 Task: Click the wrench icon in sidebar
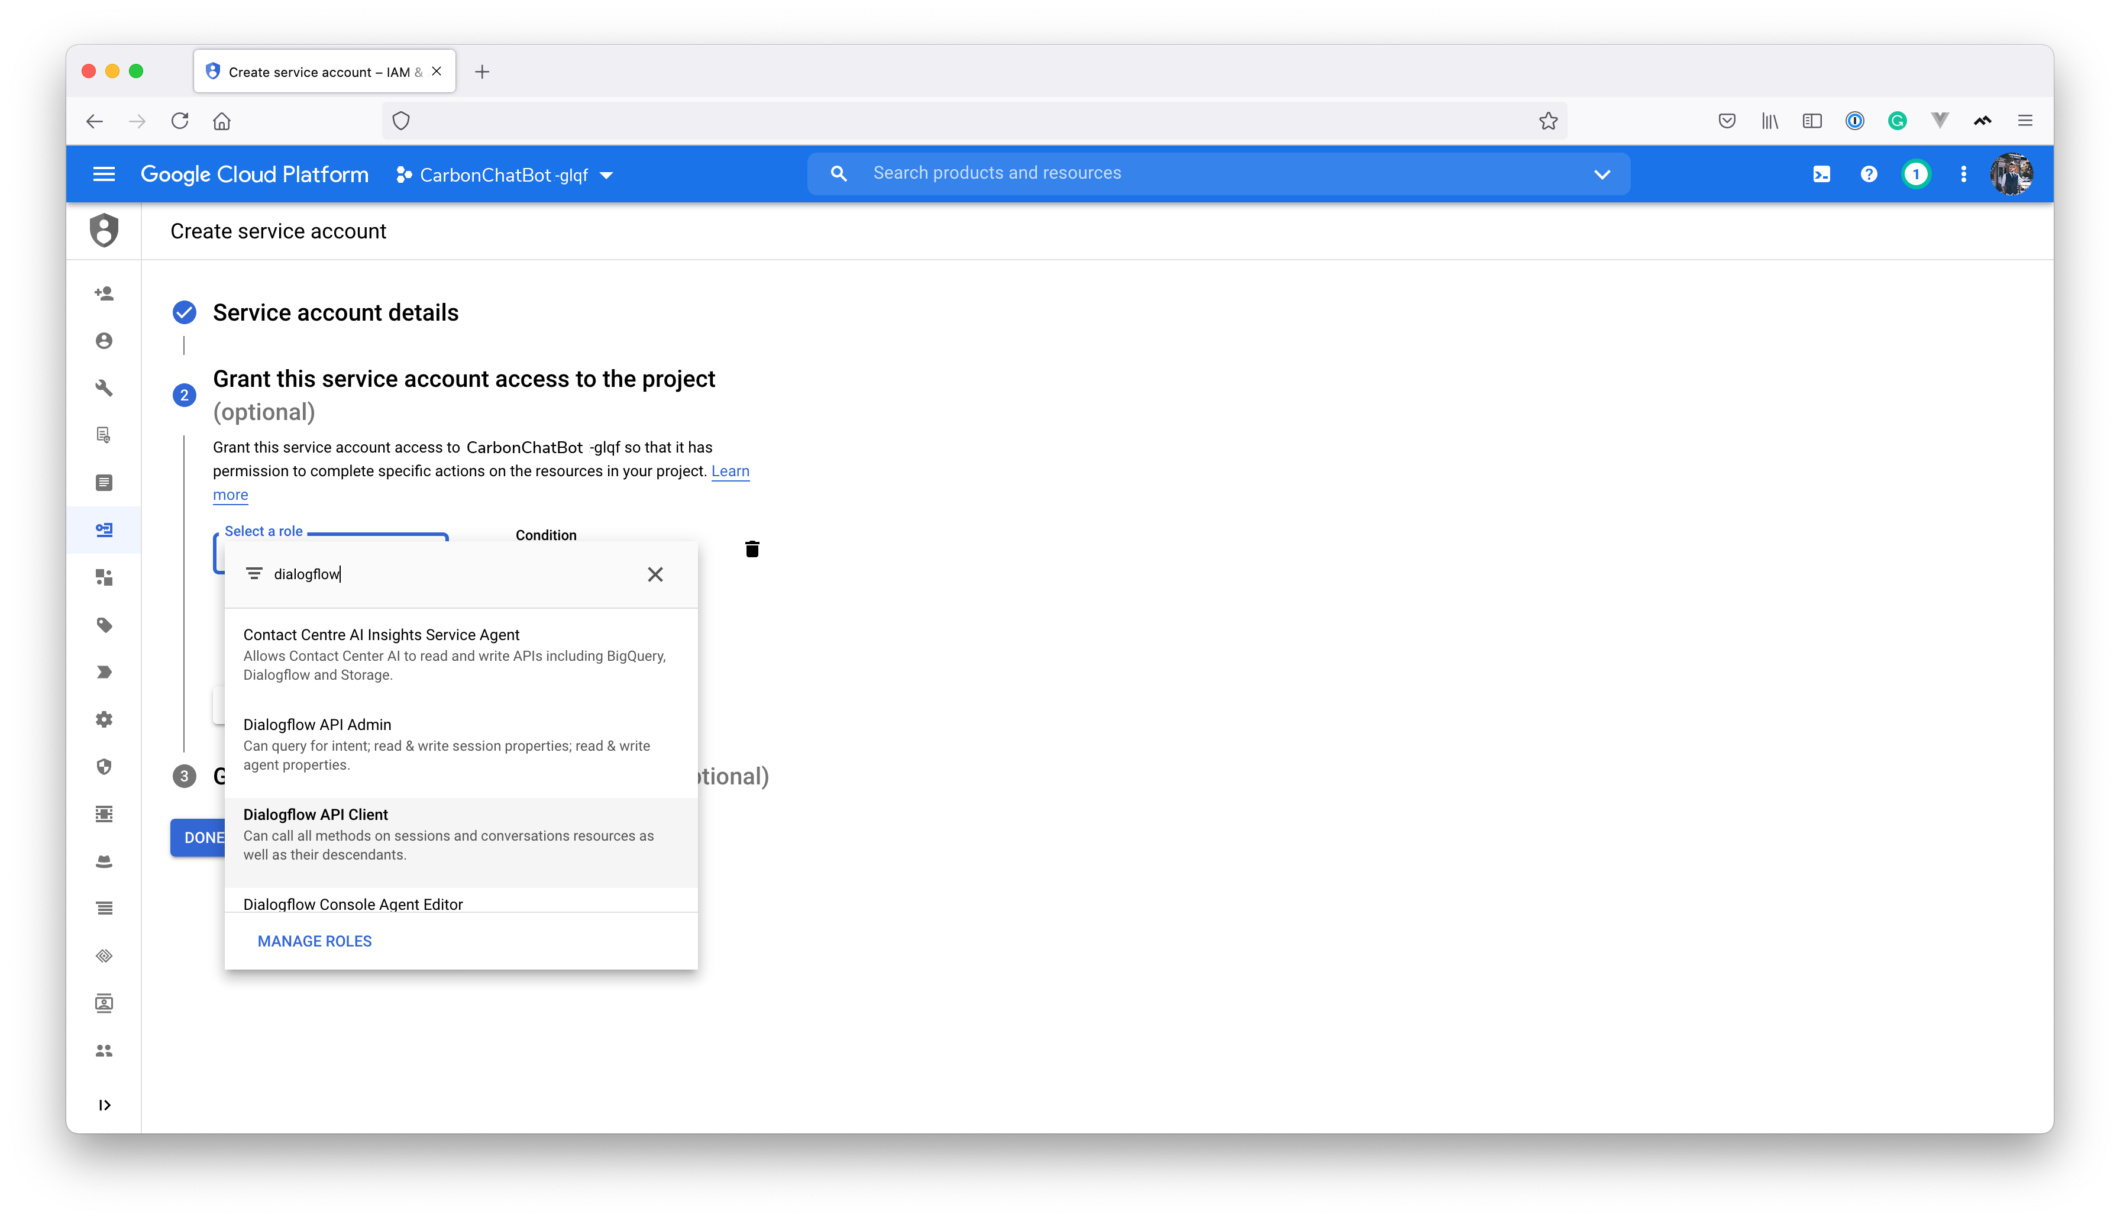tap(104, 387)
